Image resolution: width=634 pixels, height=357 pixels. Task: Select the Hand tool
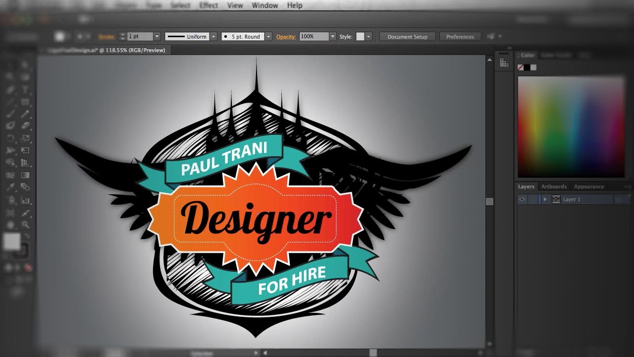point(11,225)
